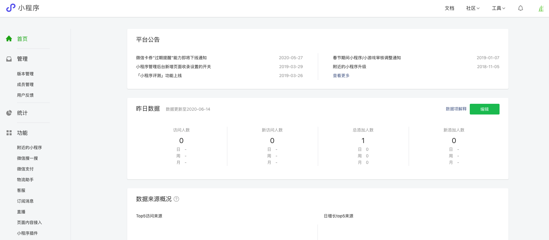
Task: Open announcement 附近的小程序升级
Action: coord(350,67)
